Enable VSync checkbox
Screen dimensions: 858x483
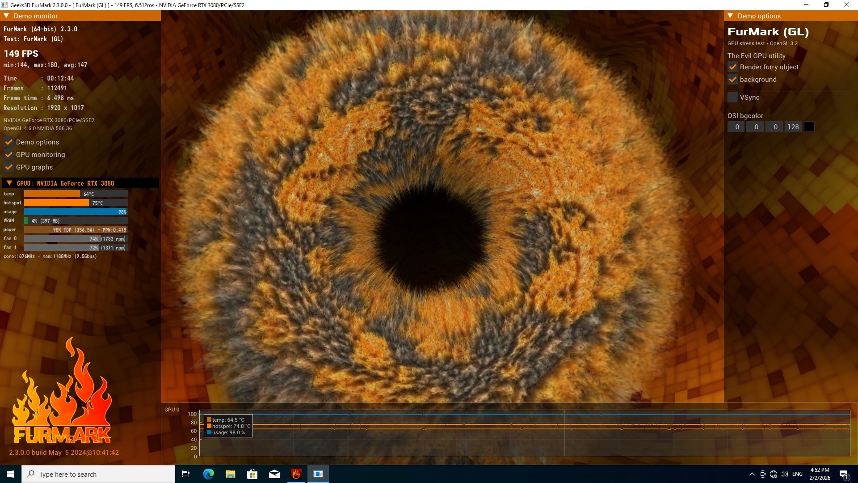[733, 97]
